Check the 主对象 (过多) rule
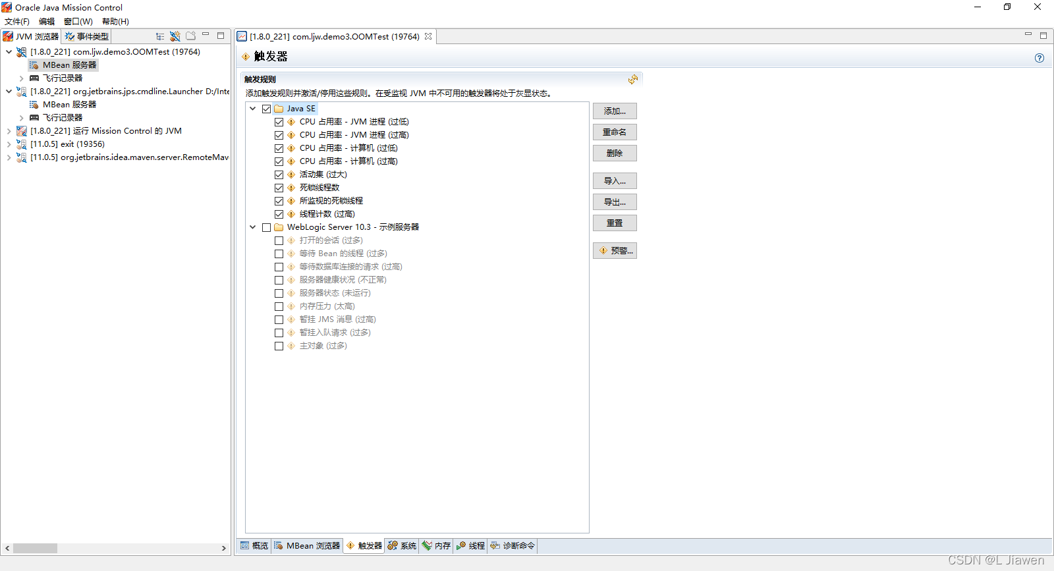The image size is (1054, 571). pos(279,346)
